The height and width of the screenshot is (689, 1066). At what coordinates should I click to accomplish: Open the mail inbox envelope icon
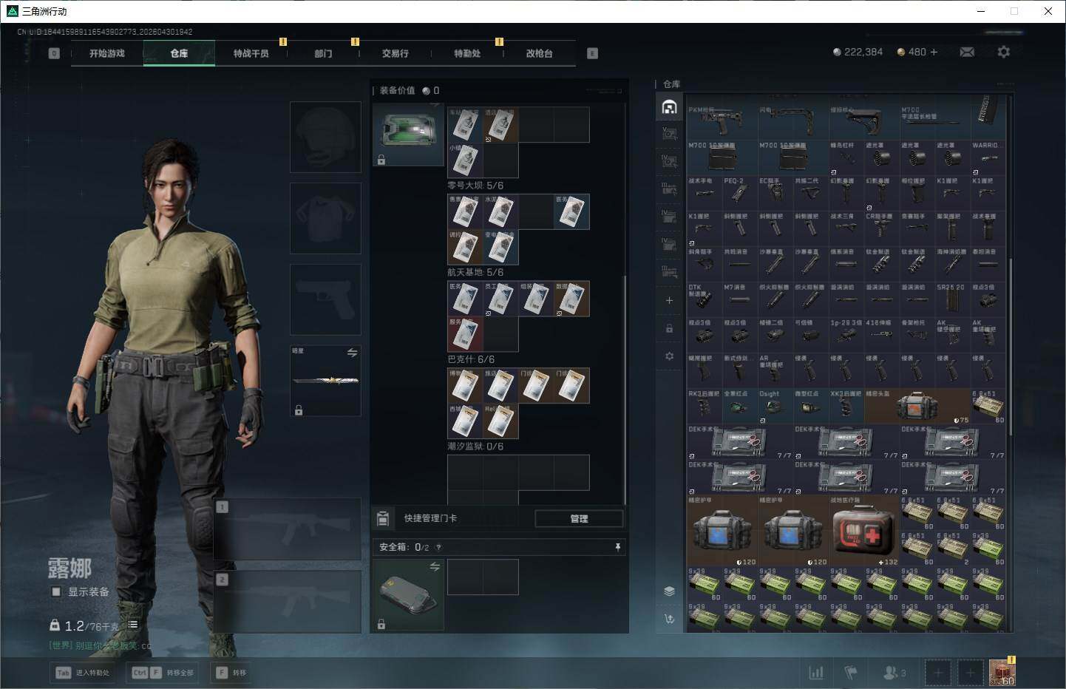click(x=967, y=52)
